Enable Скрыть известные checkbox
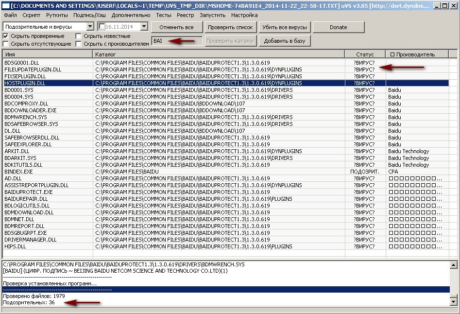 [78, 36]
